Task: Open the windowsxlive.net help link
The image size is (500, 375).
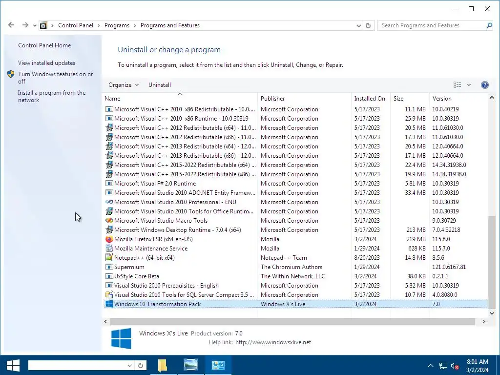Action: pyautogui.click(x=273, y=342)
